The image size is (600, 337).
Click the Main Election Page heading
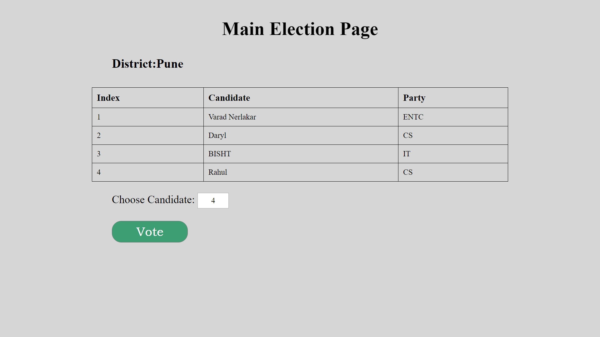300,29
